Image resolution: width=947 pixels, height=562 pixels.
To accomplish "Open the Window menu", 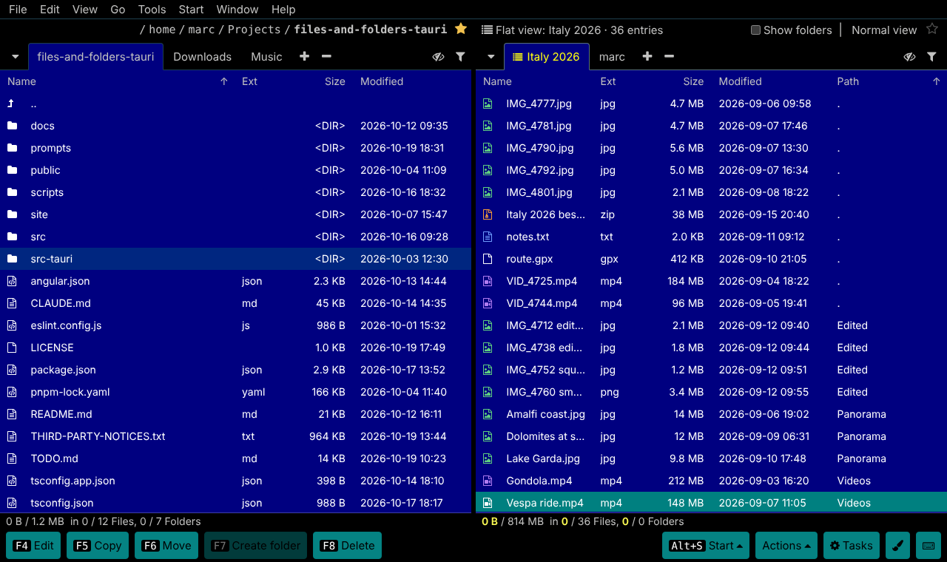I will 237,10.
